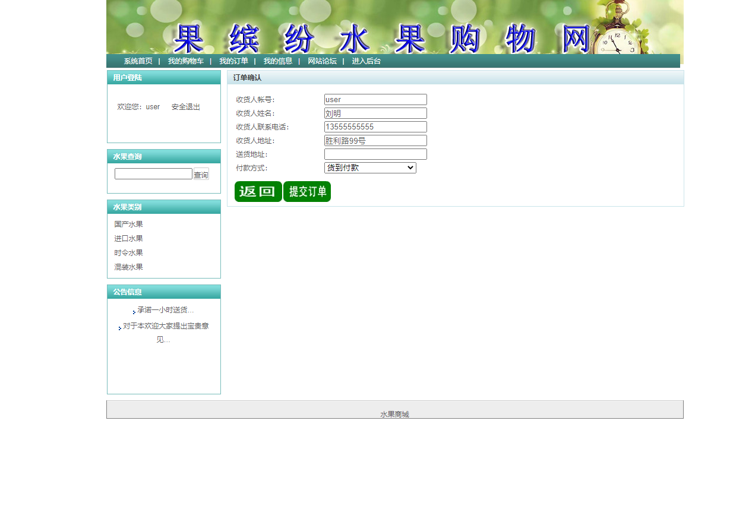Open 系统首页 in the navigation bar
This screenshot has height=528, width=752.
(x=138, y=61)
